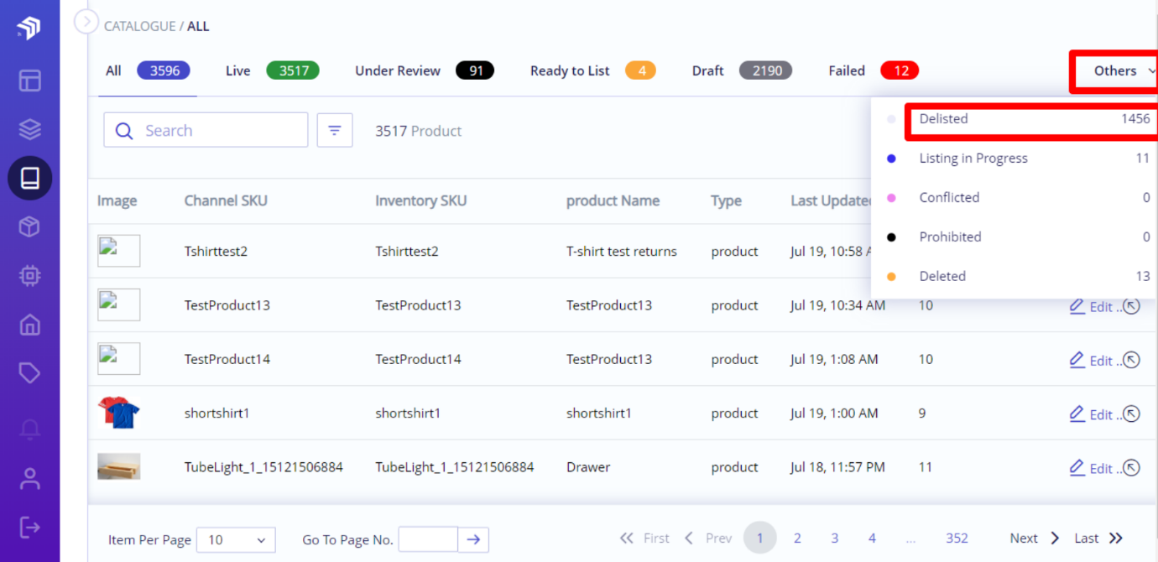Select the Under Review tab
Viewport: 1158px width, 562px height.
(425, 70)
